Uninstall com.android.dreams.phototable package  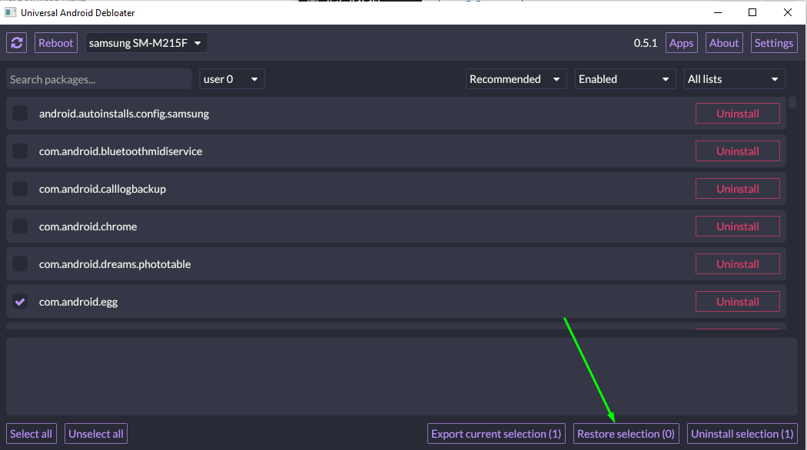(738, 264)
